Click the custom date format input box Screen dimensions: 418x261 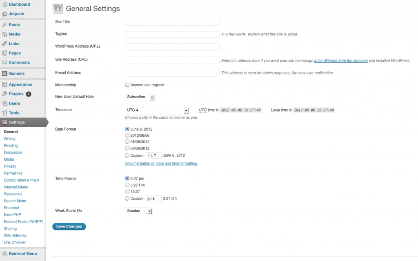153,156
